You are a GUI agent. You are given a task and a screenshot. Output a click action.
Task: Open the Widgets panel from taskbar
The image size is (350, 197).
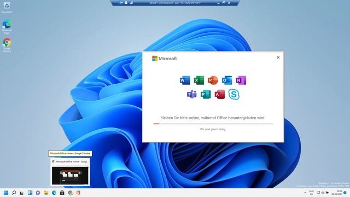tap(30, 193)
